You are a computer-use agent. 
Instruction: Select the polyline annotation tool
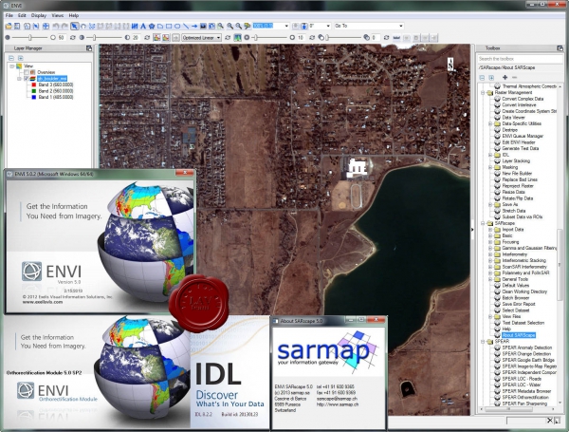pos(186,26)
